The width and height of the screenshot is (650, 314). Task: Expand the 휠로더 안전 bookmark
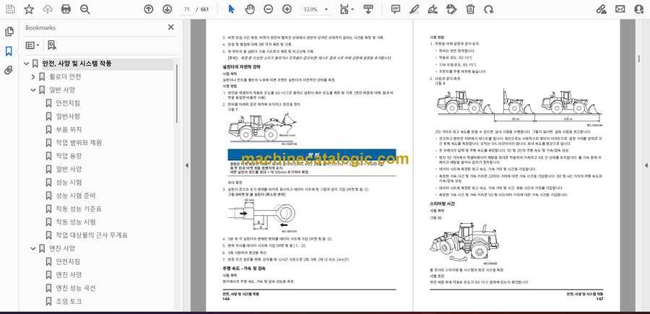[x=33, y=77]
